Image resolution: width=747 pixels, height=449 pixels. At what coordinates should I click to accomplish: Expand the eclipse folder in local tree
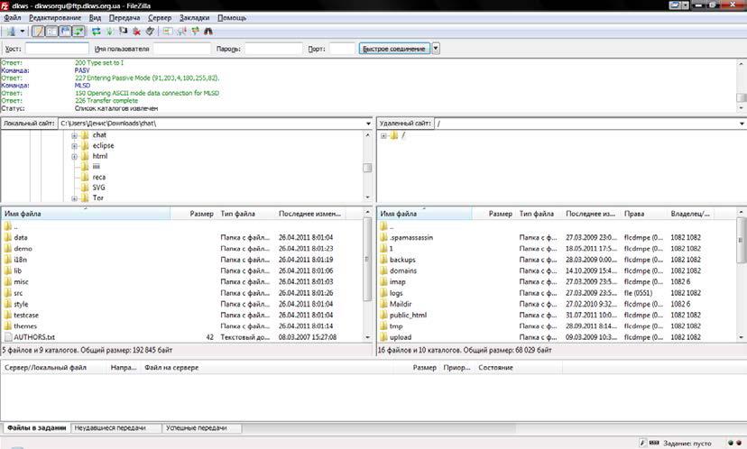[74, 146]
